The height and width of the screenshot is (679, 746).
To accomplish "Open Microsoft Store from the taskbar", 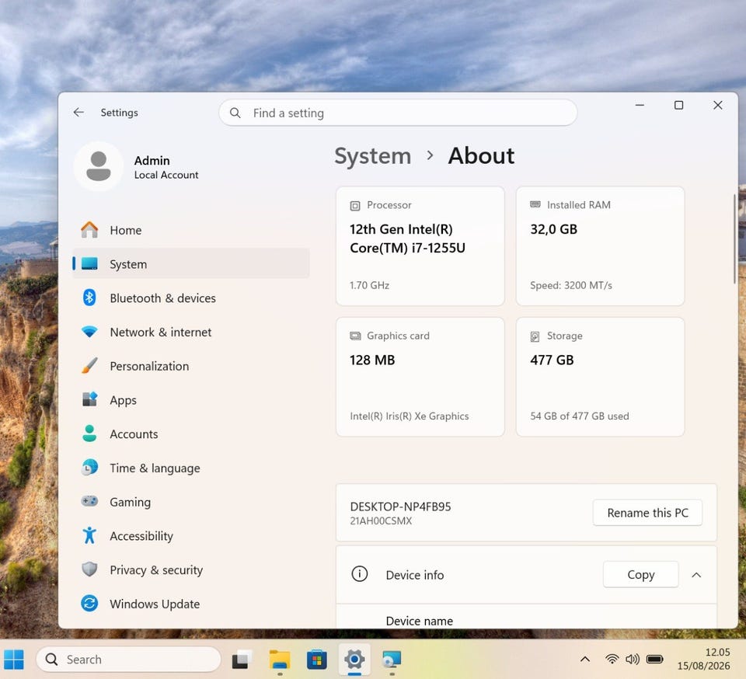I will 317,659.
